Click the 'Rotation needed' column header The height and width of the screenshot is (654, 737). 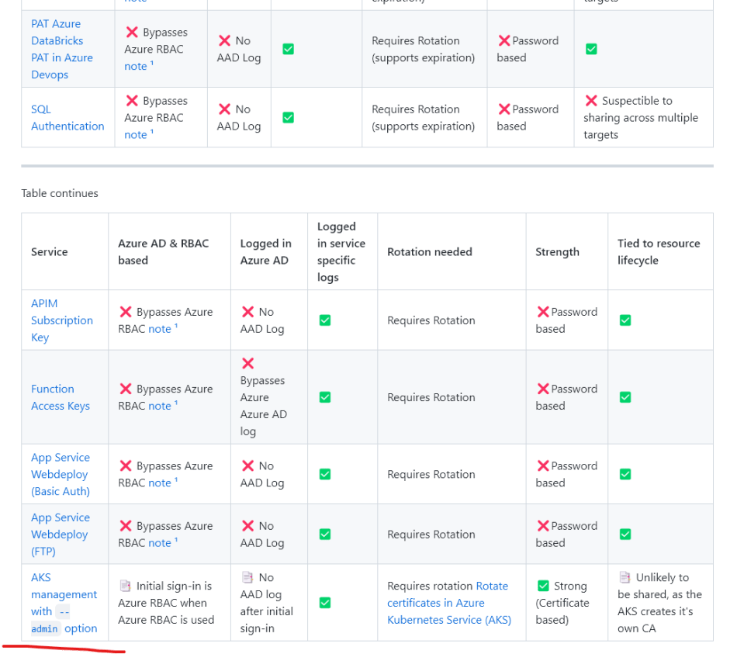tap(430, 252)
